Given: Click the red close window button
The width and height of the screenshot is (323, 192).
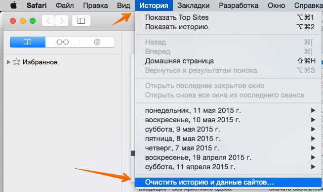Looking at the screenshot, I should pyautogui.click(x=13, y=21).
